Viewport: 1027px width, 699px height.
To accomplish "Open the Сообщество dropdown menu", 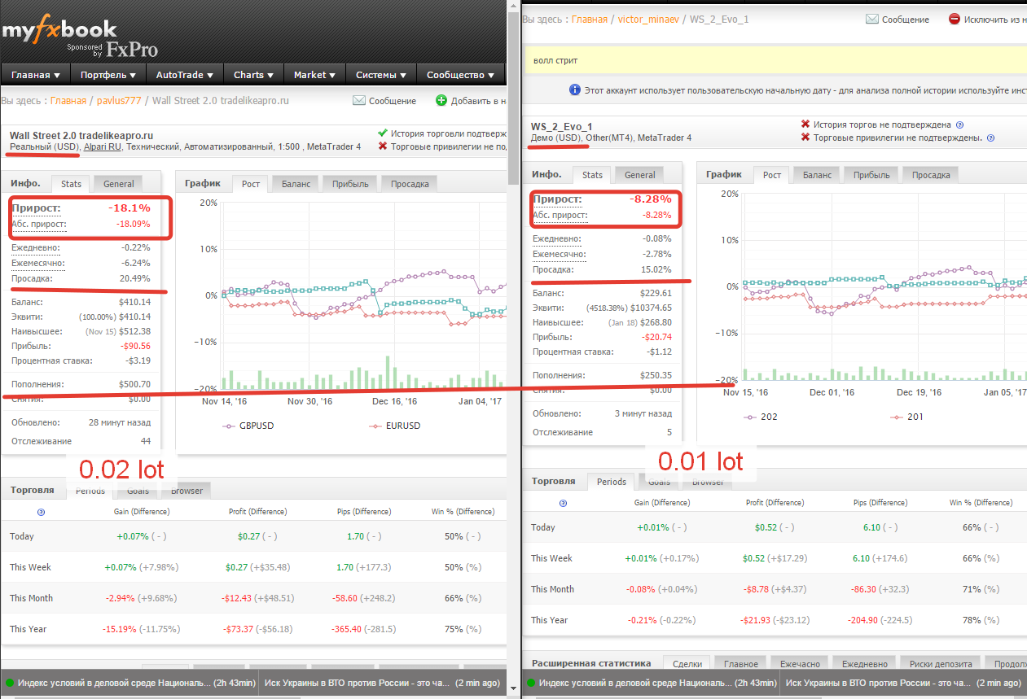I will [x=460, y=75].
